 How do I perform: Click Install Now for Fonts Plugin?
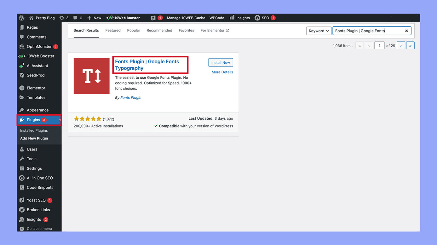pyautogui.click(x=220, y=62)
